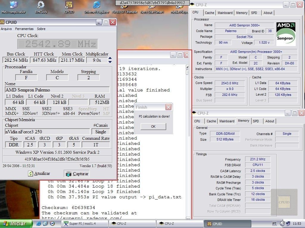
Task: Click the PT language indicator
Action: pos(274,224)
